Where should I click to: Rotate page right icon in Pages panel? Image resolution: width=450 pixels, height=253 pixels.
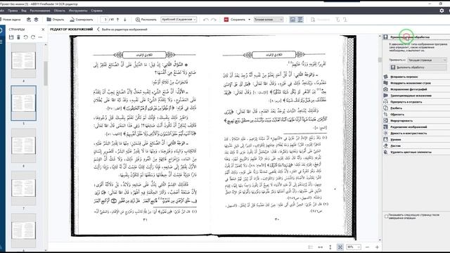(x=33, y=37)
